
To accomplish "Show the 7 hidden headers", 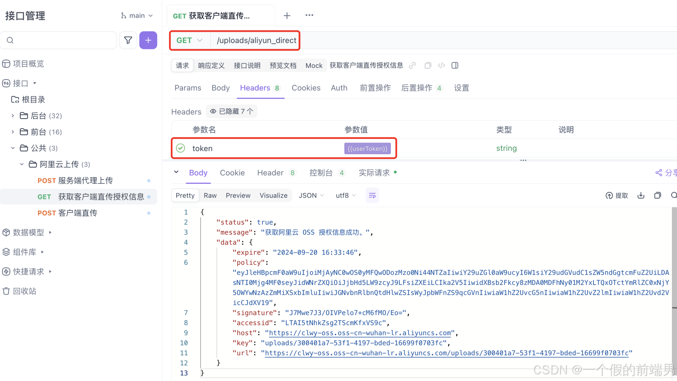I will [232, 112].
